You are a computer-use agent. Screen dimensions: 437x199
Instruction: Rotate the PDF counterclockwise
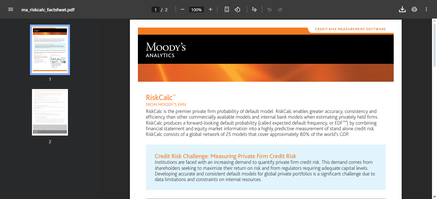click(x=237, y=9)
